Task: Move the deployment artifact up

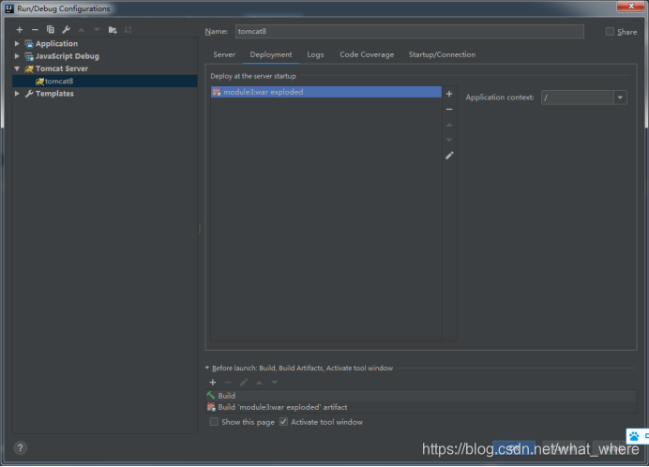Action: pyautogui.click(x=449, y=125)
